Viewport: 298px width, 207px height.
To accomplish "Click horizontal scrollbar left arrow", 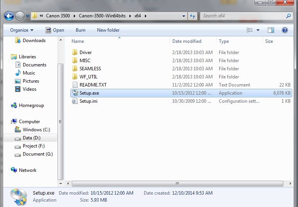I will [68, 184].
